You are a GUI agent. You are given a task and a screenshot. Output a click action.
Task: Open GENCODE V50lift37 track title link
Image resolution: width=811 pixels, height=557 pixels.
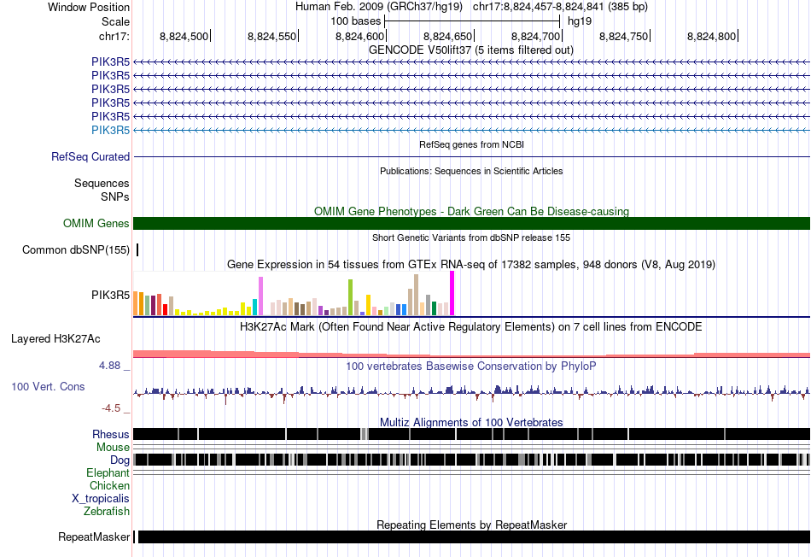[x=470, y=50]
